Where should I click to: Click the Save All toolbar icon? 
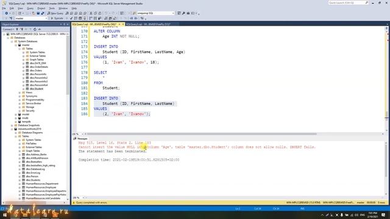[x=43, y=13]
